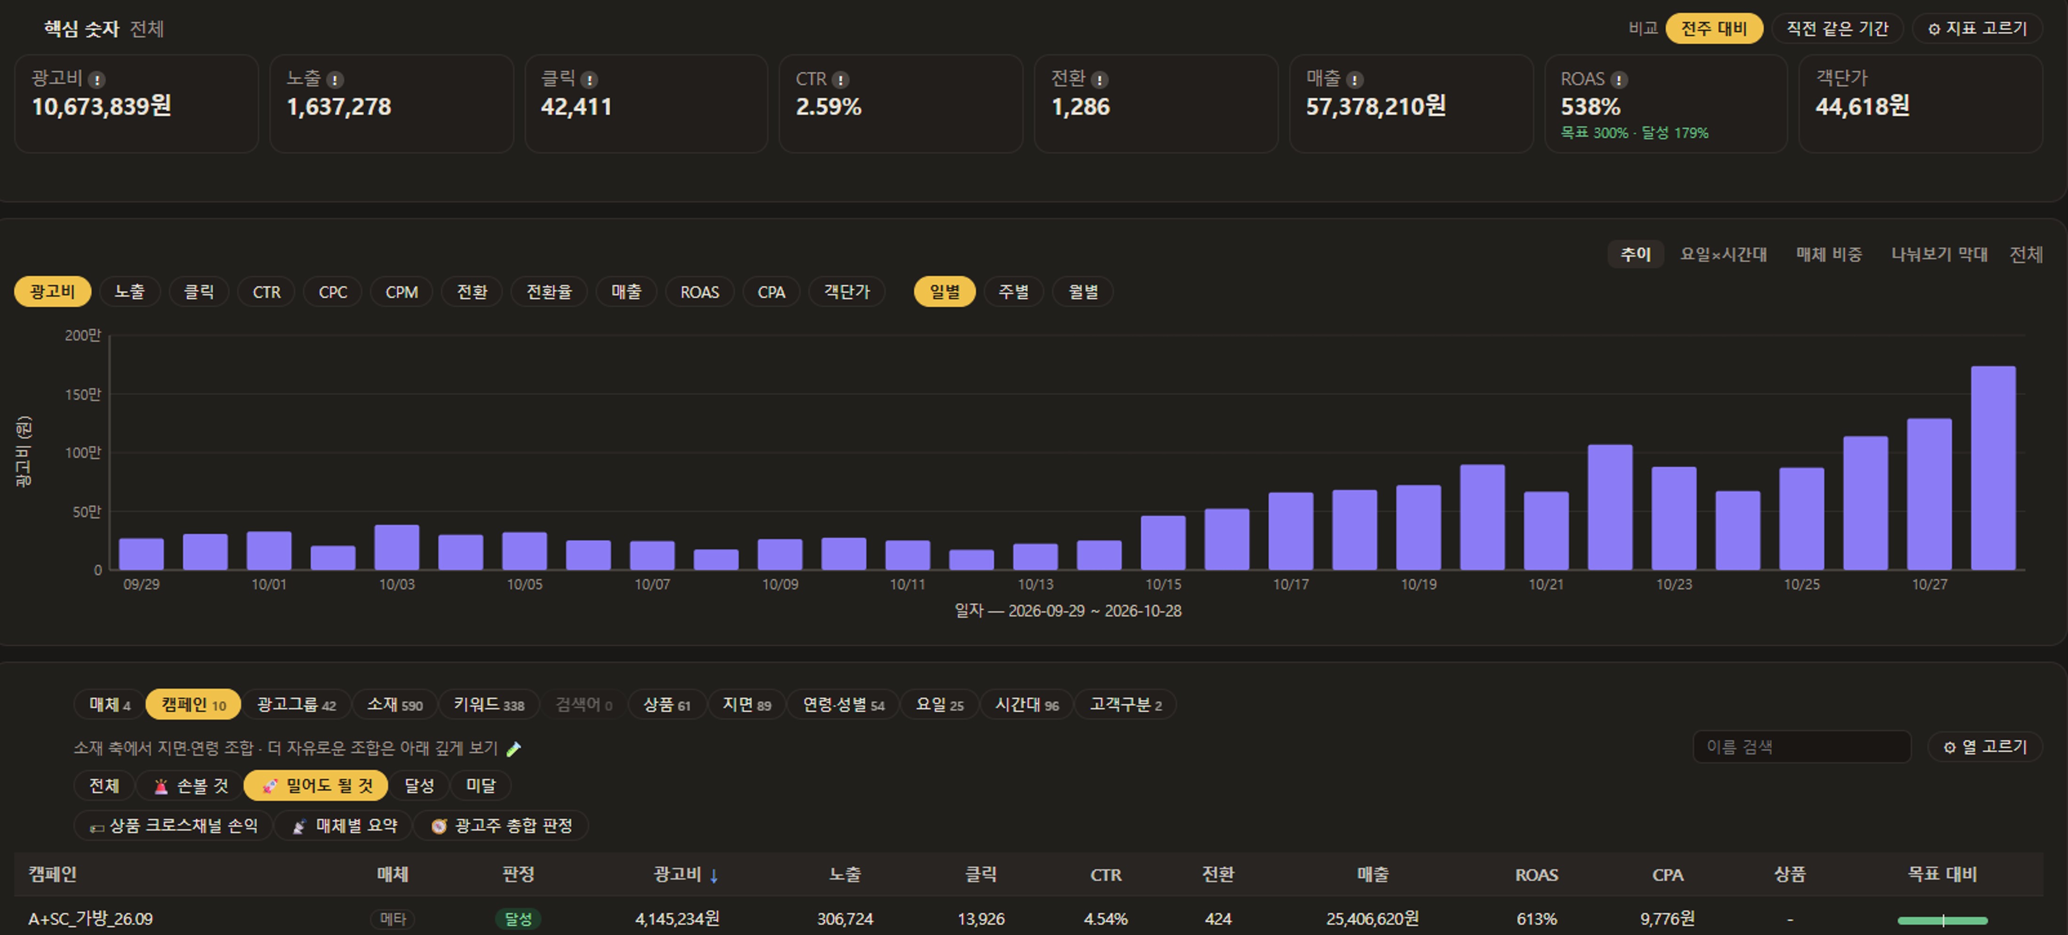Open the 지표 고르기 settings
2068x935 pixels.
(x=1977, y=29)
